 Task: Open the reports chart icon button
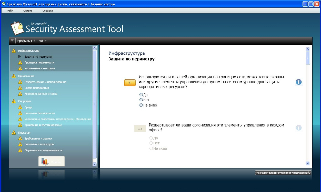(51, 161)
